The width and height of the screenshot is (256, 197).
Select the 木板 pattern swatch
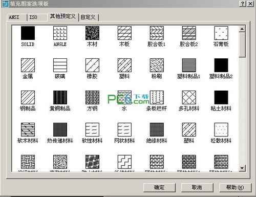click(124, 33)
